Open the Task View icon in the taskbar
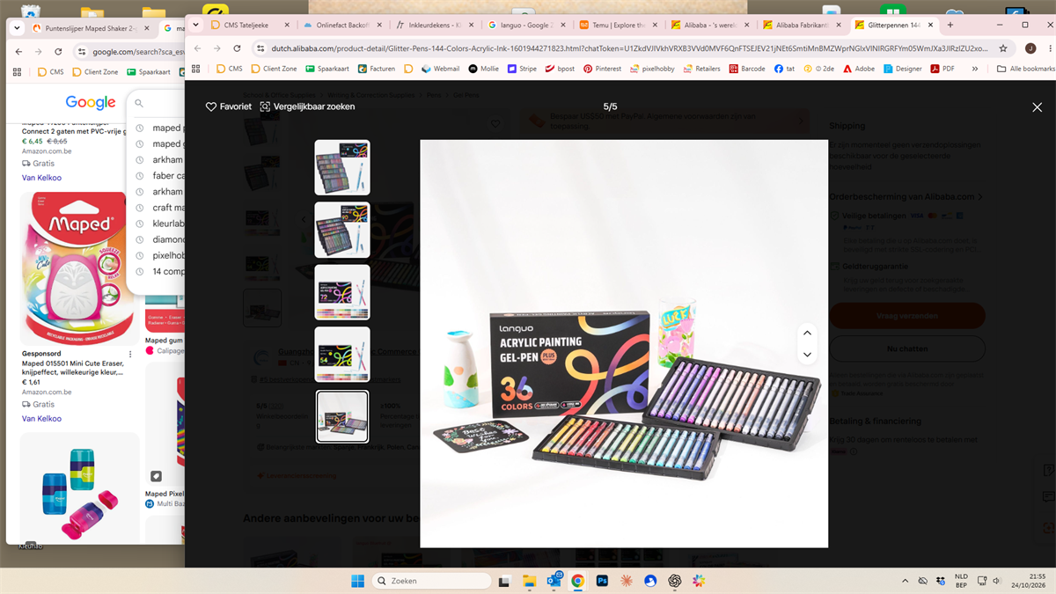 coord(505,581)
